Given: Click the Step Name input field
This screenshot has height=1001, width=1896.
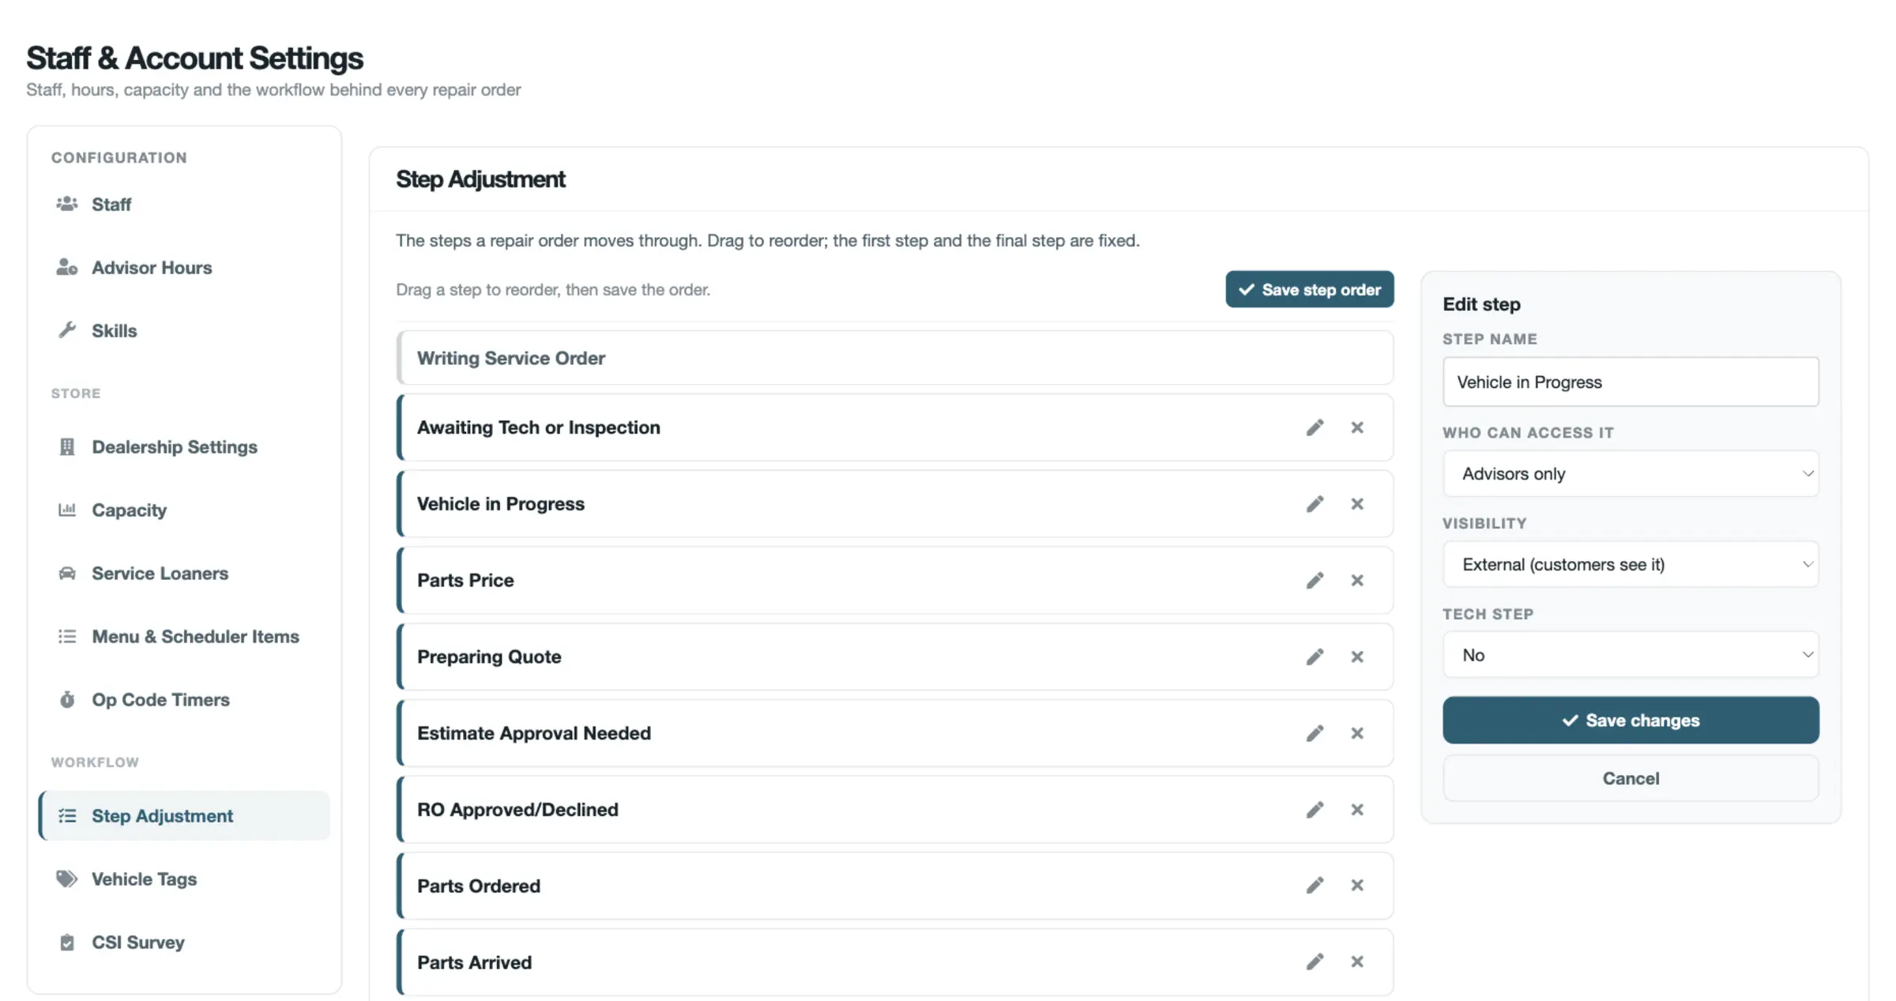Looking at the screenshot, I should click(x=1631, y=382).
